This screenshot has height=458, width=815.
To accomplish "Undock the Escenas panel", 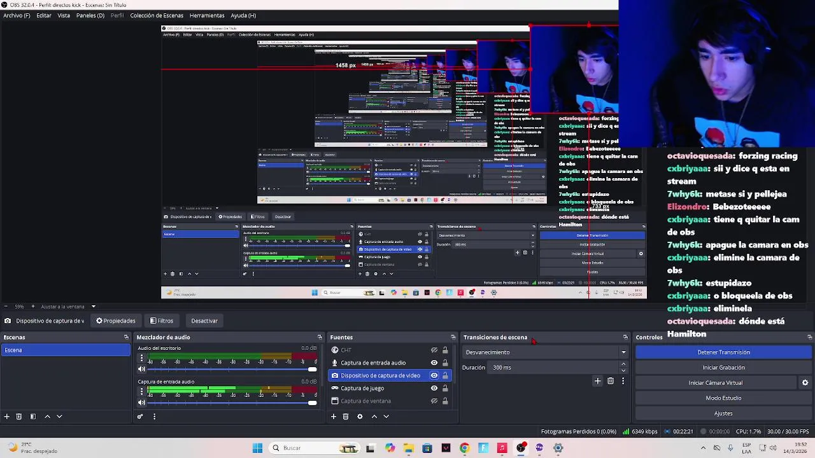I will click(126, 337).
